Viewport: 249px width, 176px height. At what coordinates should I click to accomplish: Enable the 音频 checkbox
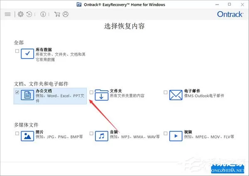click(91, 133)
